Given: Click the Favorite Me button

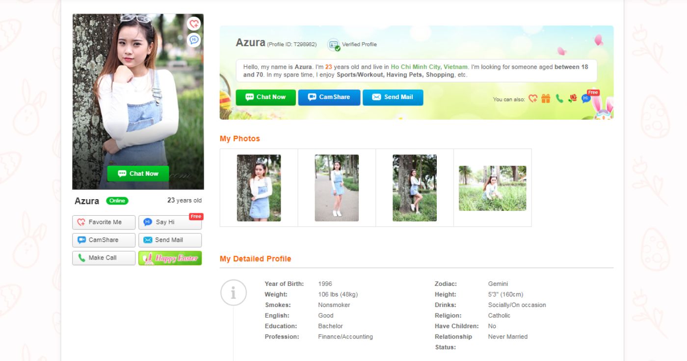Looking at the screenshot, I should coord(104,222).
